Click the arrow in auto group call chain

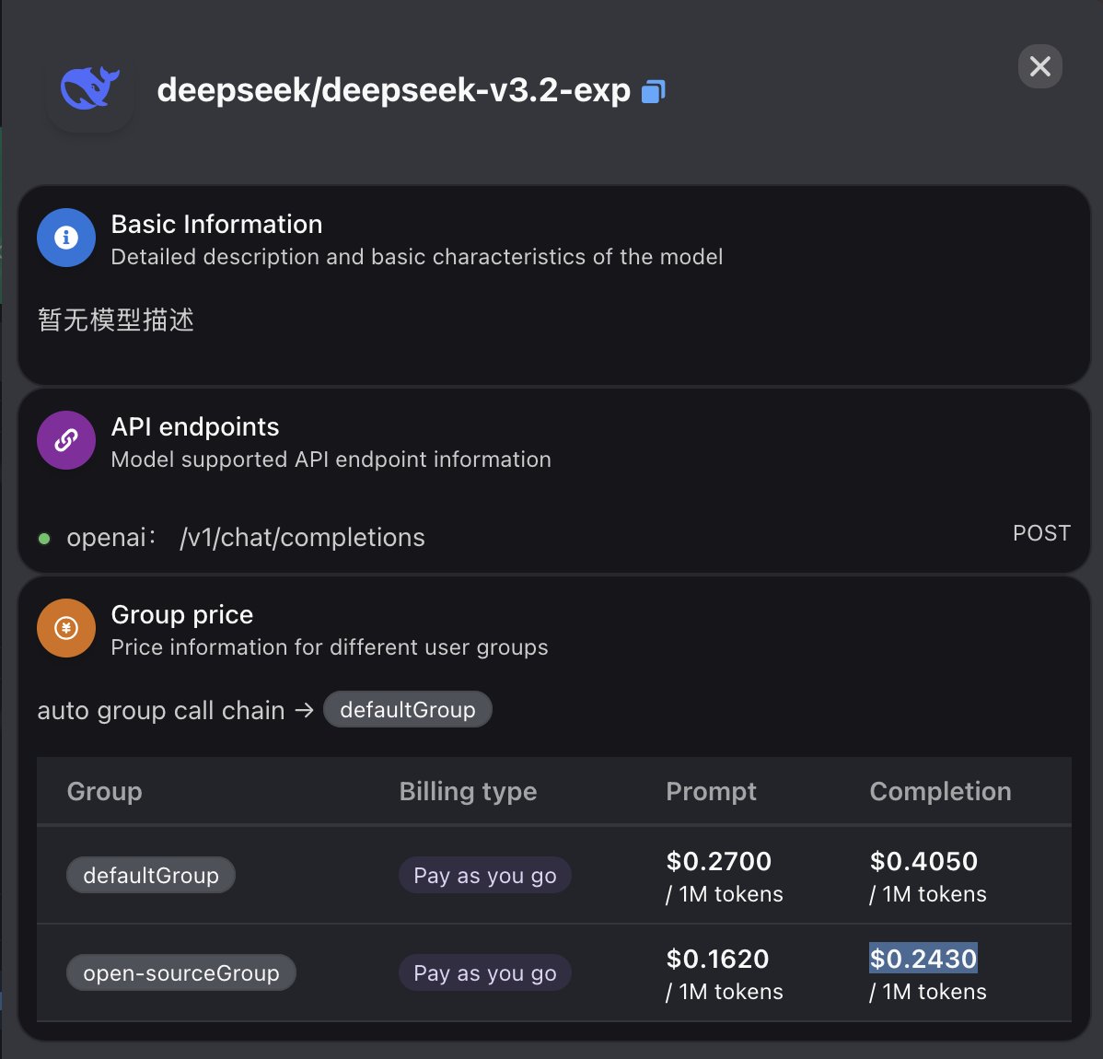click(304, 710)
